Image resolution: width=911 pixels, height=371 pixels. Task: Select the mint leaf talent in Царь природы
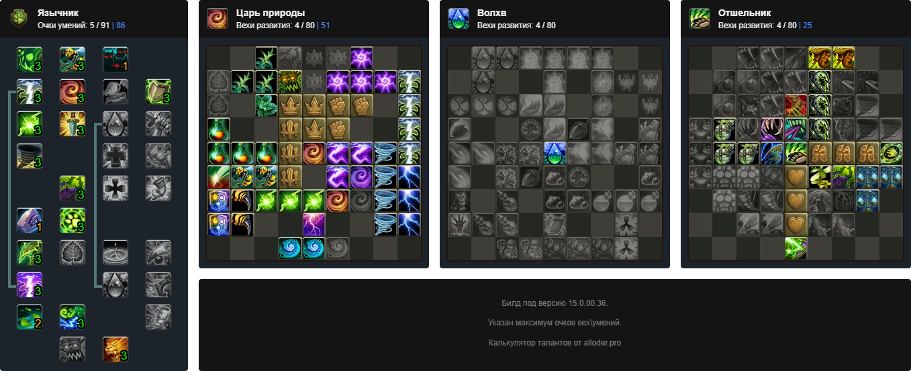[x=267, y=105]
